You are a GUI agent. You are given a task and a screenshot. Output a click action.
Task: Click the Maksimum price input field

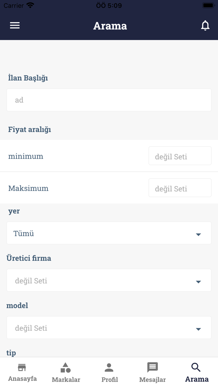coord(180,188)
